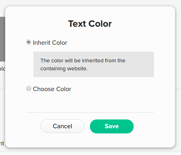Click the gray inherited color info box
The height and width of the screenshot is (155, 181).
tap(93, 64)
